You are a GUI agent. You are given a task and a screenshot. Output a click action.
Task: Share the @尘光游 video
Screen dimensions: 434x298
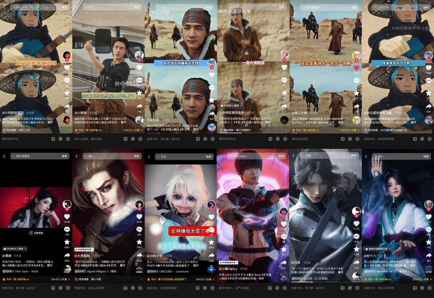tap(212, 113)
